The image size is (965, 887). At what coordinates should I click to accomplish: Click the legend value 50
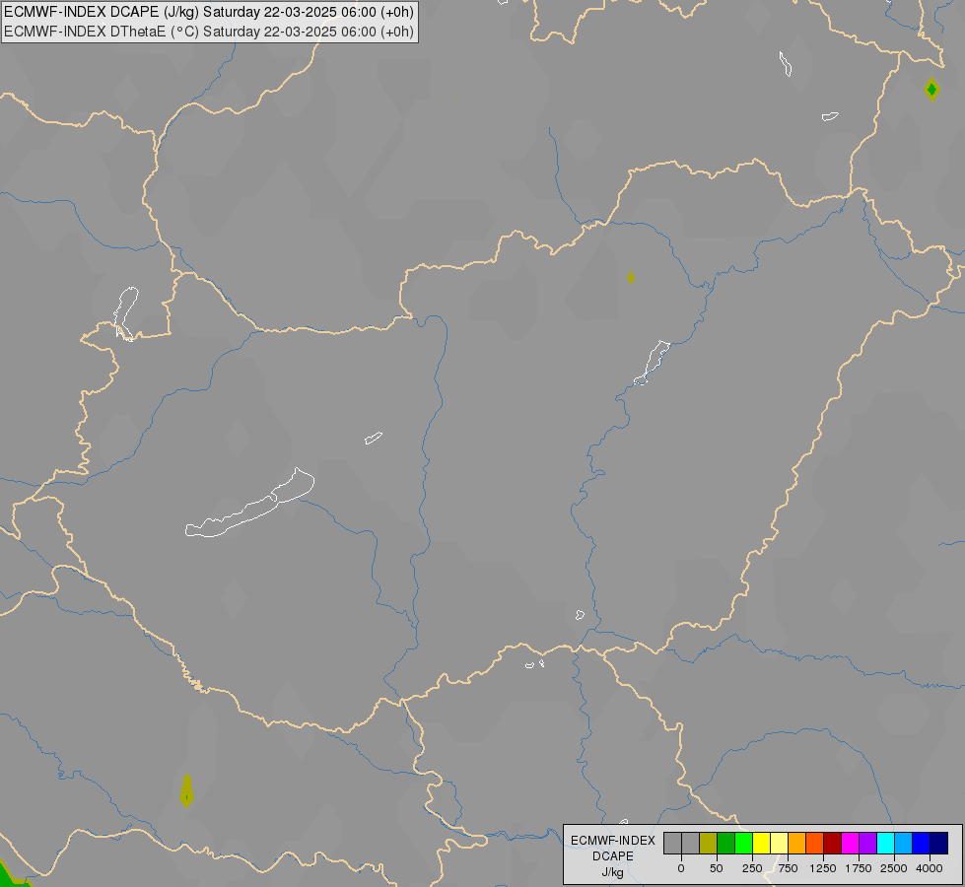coord(717,868)
